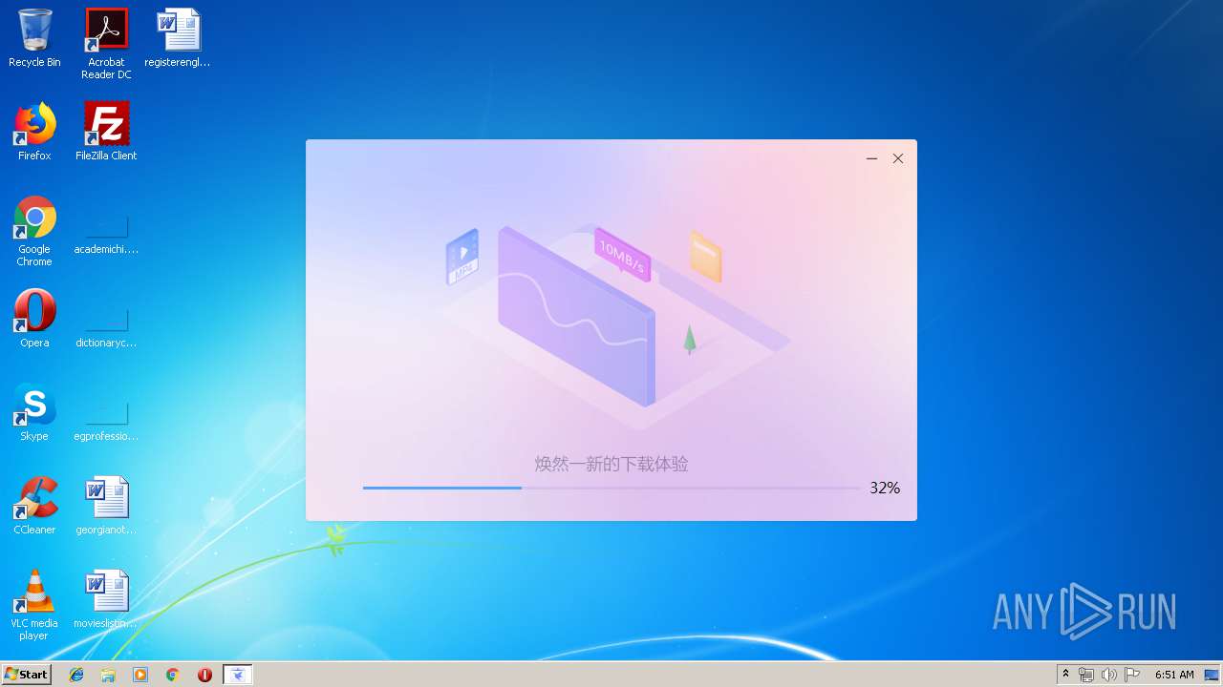This screenshot has width=1223, height=687.
Task: Select the installer's taskbar button
Action: point(238,675)
